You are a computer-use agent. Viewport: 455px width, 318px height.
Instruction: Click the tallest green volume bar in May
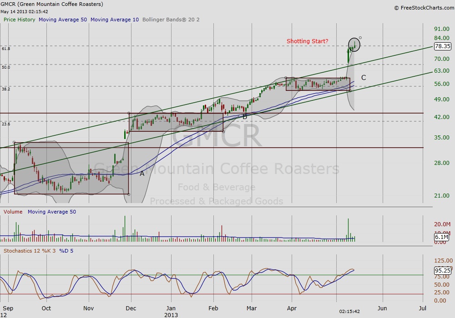pyautogui.click(x=348, y=230)
